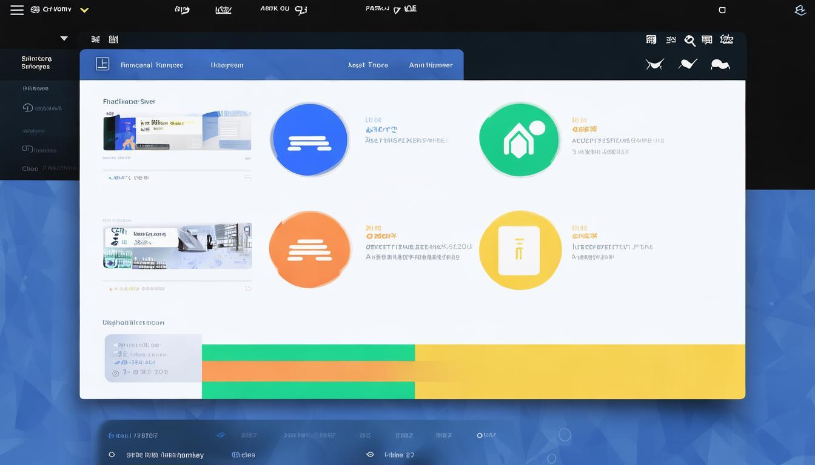Select the radio circle at bottom-left row

tap(112, 455)
